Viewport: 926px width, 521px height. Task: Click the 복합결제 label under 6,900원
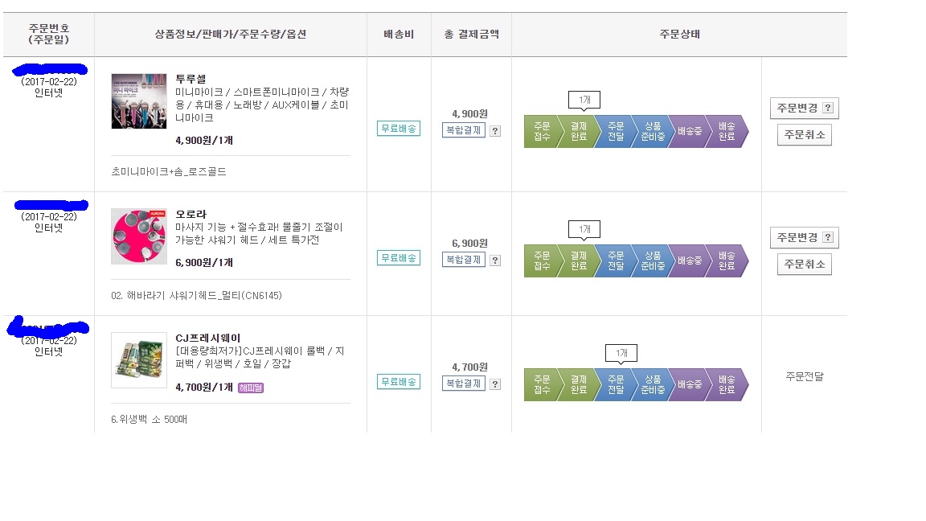pyautogui.click(x=464, y=259)
